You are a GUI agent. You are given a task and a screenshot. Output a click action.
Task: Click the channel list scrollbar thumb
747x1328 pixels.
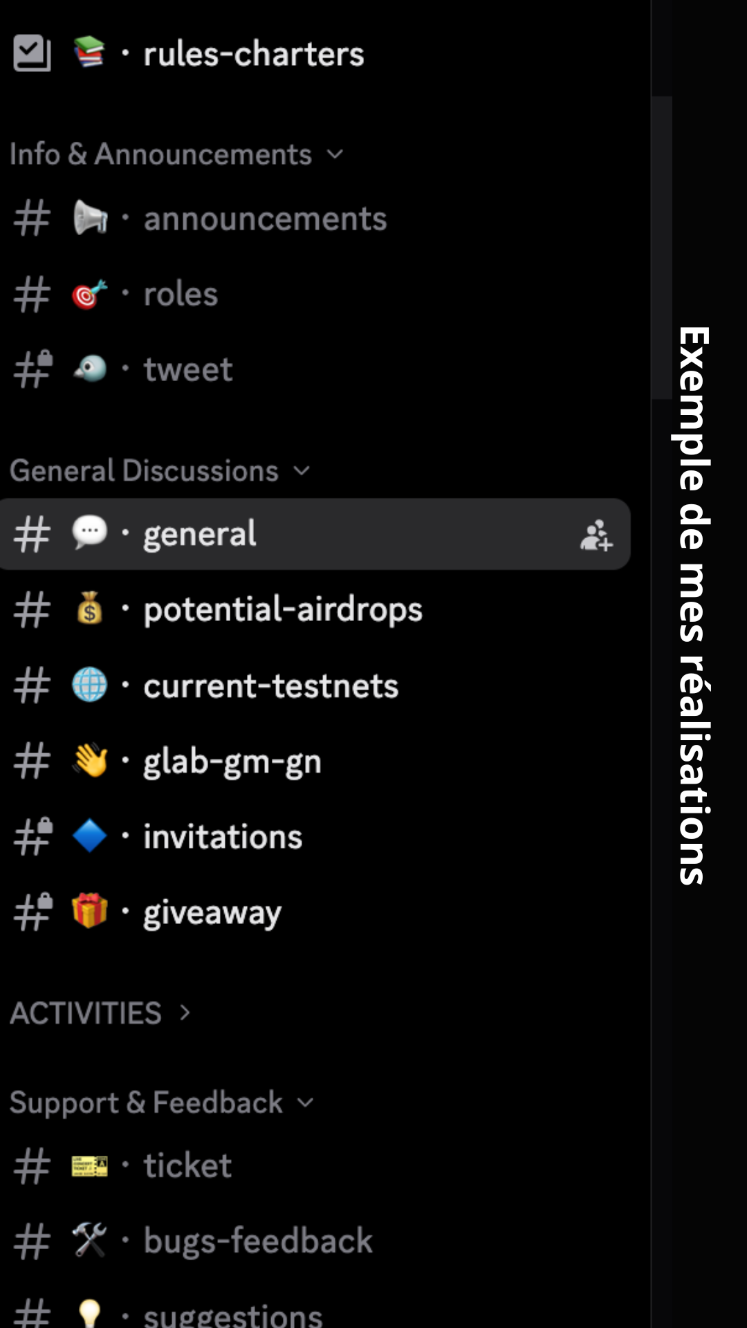tap(662, 248)
